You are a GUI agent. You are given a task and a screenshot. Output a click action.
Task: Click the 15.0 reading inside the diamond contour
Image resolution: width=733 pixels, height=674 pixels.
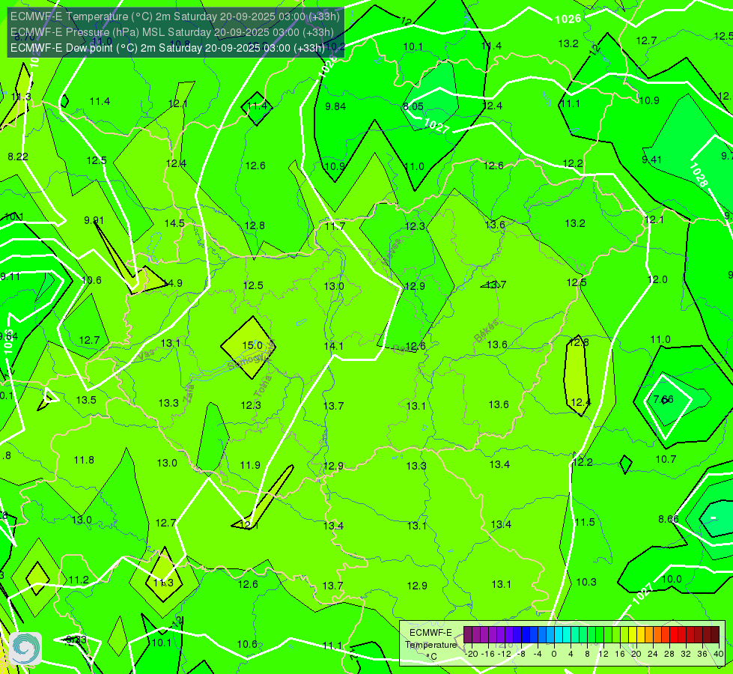click(252, 345)
